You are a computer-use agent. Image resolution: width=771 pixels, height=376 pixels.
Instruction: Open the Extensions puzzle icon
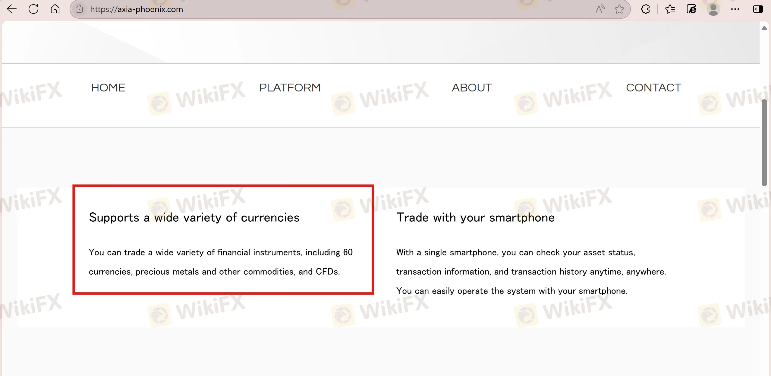pyautogui.click(x=645, y=9)
